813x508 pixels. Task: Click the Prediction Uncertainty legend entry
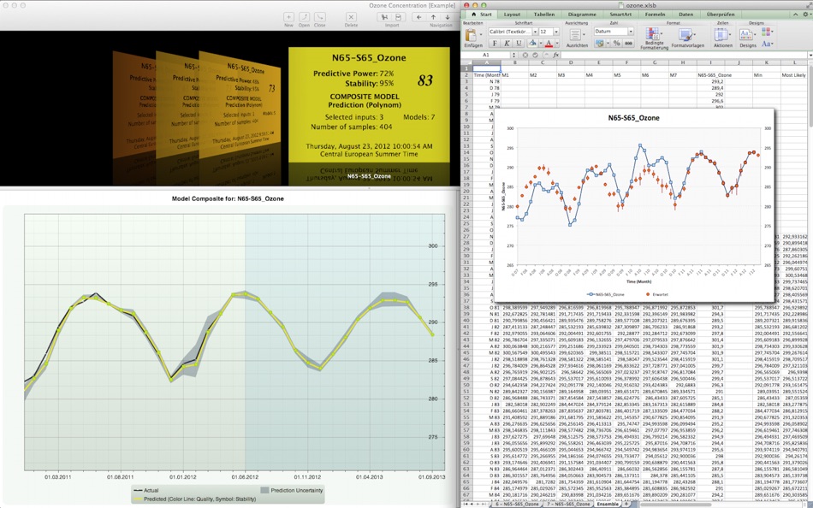tap(290, 490)
